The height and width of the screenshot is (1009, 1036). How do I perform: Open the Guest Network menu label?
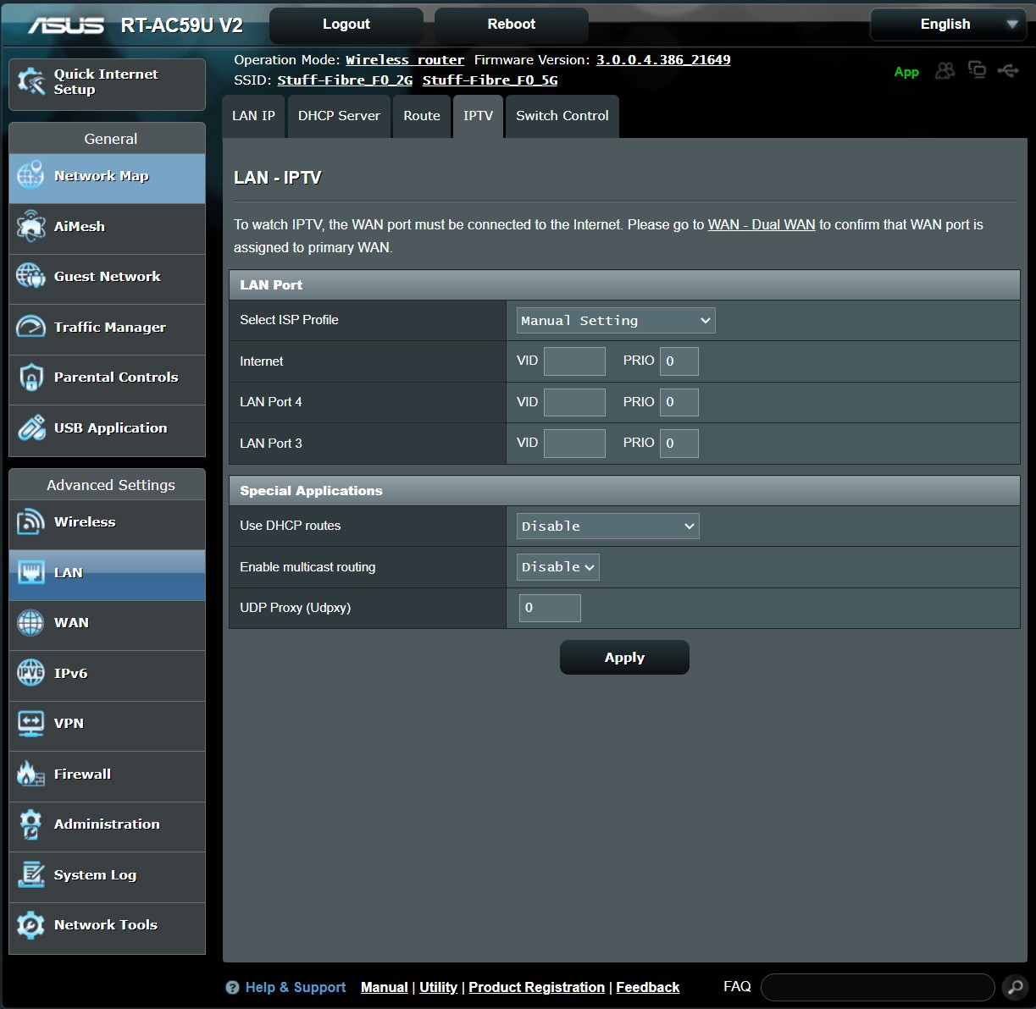click(108, 277)
